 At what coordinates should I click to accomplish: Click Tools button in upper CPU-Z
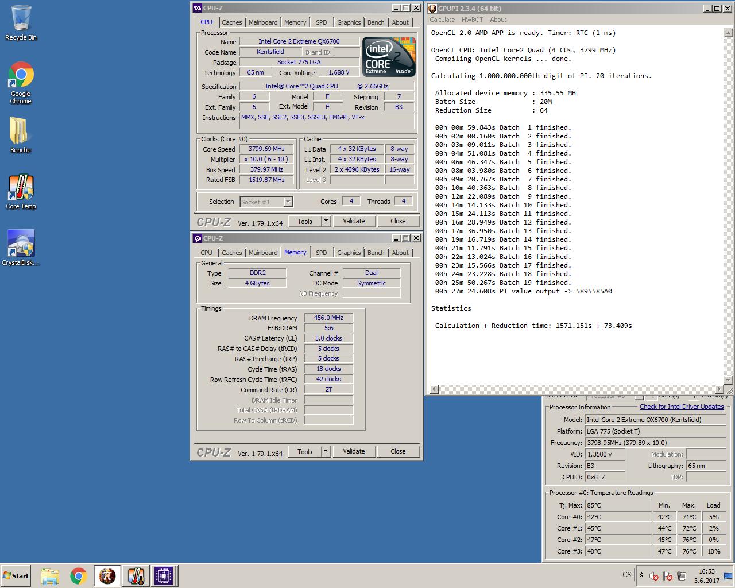(305, 221)
